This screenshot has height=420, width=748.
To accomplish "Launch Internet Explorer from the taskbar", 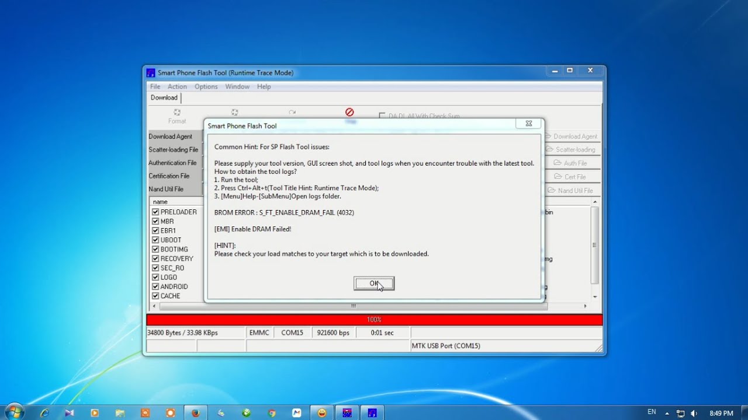I will [44, 412].
